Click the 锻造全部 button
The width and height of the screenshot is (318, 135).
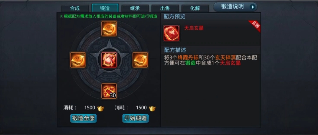point(83,118)
